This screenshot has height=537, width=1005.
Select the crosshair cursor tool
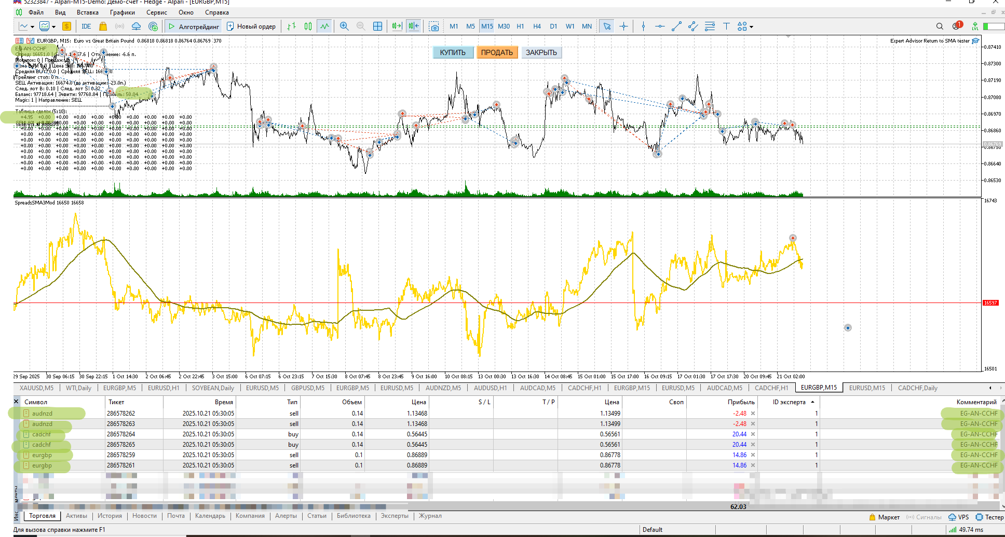[623, 26]
